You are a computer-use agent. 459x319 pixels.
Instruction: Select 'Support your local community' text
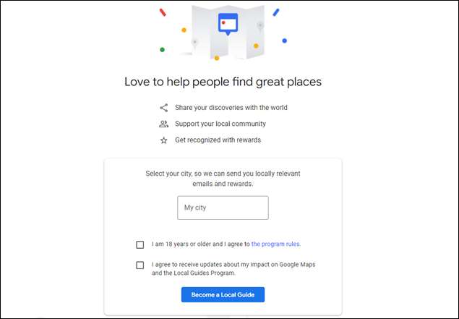pos(220,124)
